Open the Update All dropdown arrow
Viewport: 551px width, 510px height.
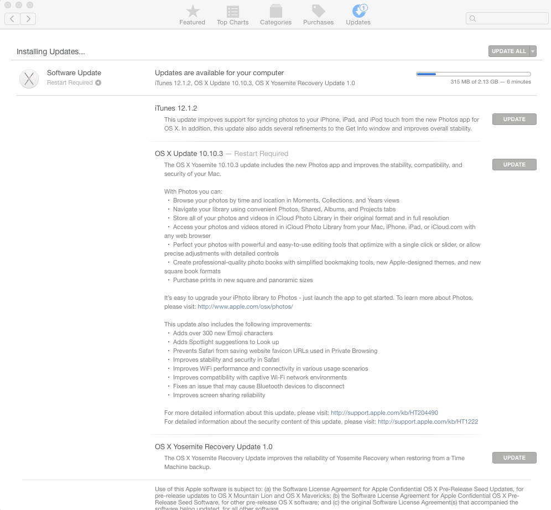pyautogui.click(x=533, y=51)
